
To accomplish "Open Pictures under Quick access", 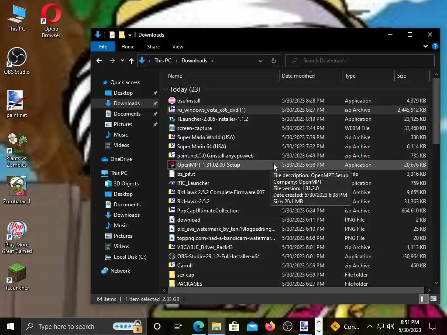I will [123, 124].
